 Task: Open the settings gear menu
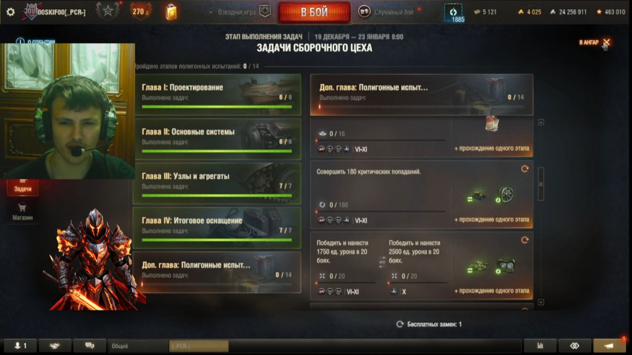click(11, 12)
